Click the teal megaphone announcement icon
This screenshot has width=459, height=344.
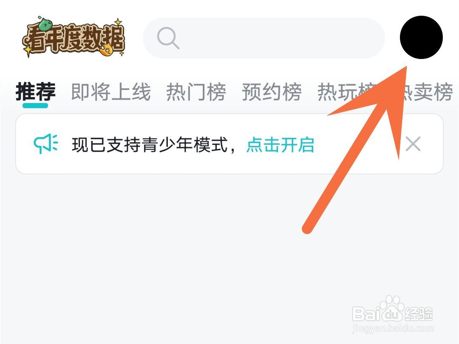[x=46, y=144]
